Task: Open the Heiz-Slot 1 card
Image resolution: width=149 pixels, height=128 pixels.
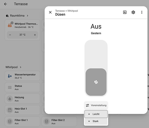Action: [22, 110]
